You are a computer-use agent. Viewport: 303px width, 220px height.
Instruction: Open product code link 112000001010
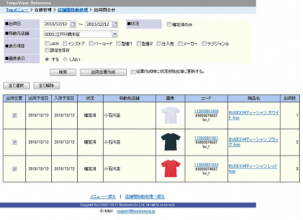click(206, 111)
